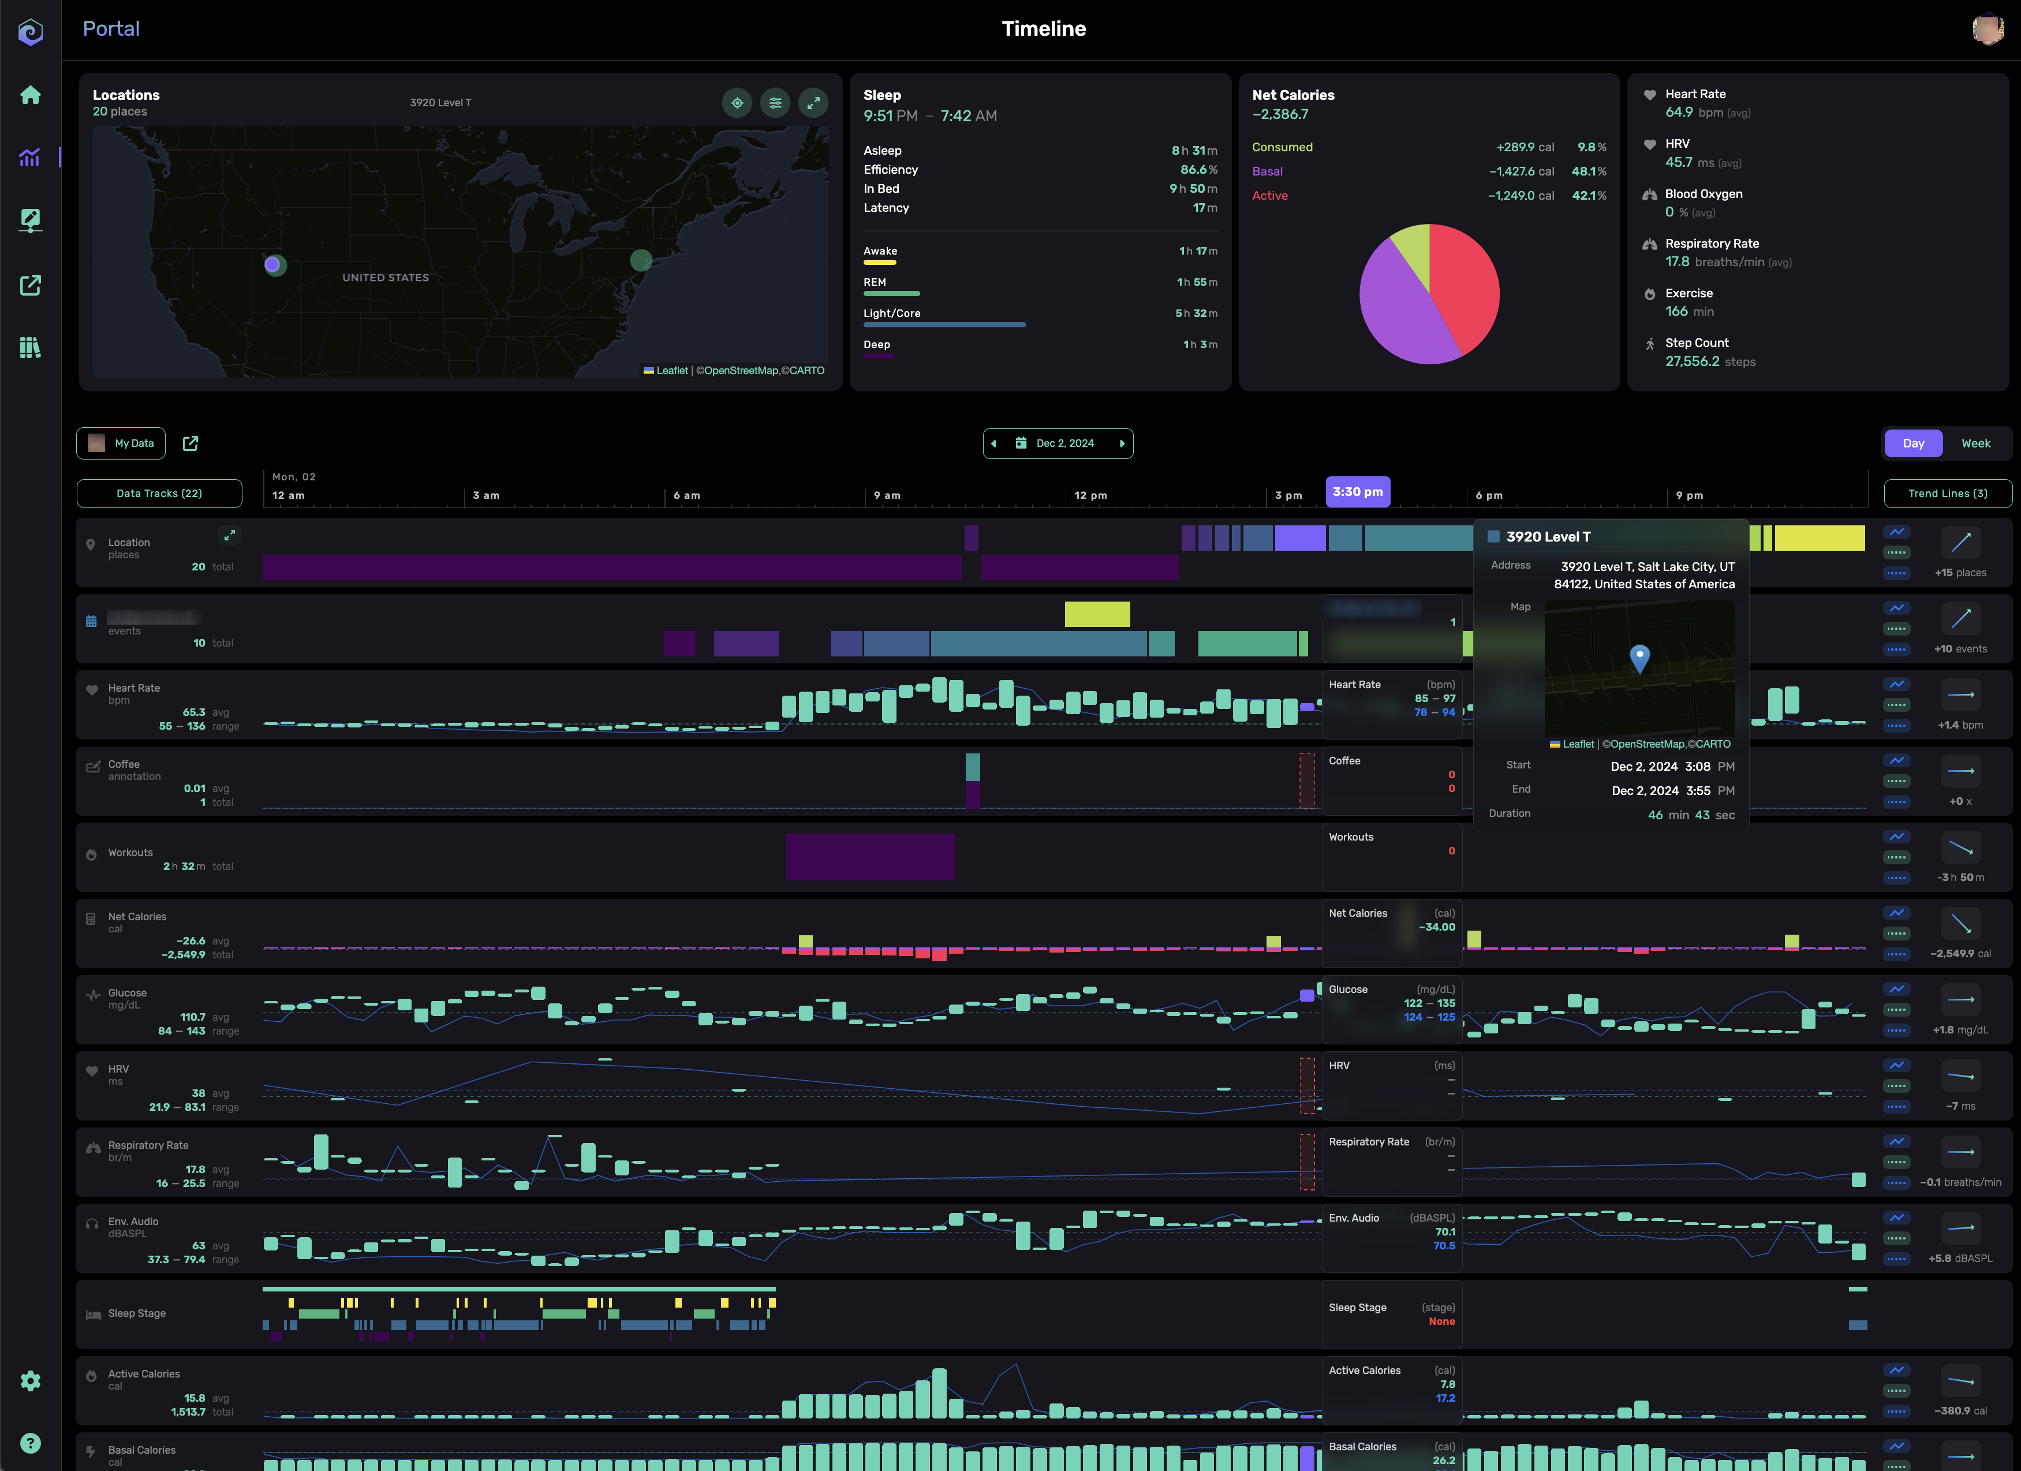Open map filter sliders icon
Screen dimensions: 2021x1471
[775, 102]
